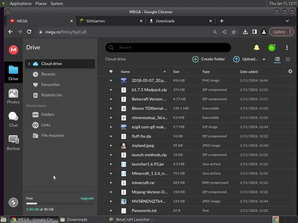The height and width of the screenshot is (223, 298).
Task: Sort by Name column arrow
Action: point(165,72)
